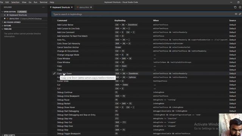This screenshot has width=242, height=136.
Task: Open the Go menu
Action: [x=30, y=2]
